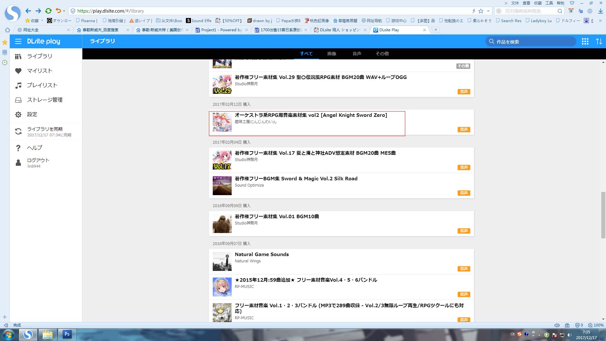Screen dimensions: 606x341
Task: Switch library to grid view icon
Action: pyautogui.click(x=585, y=41)
